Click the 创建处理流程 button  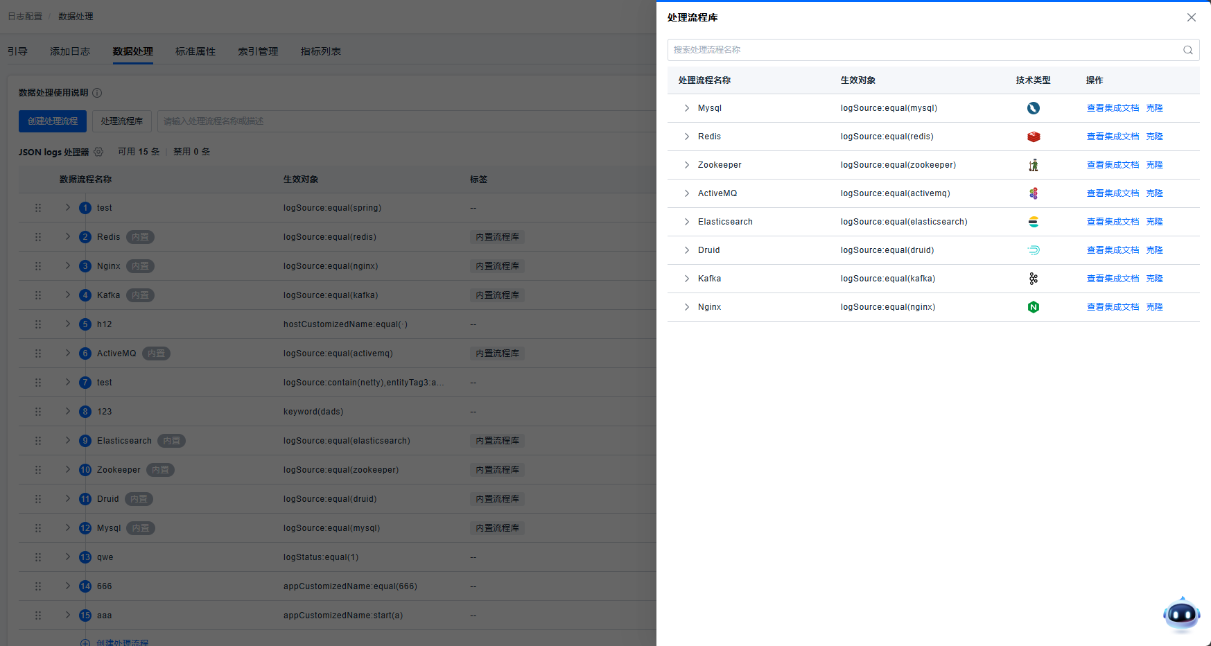pos(53,121)
